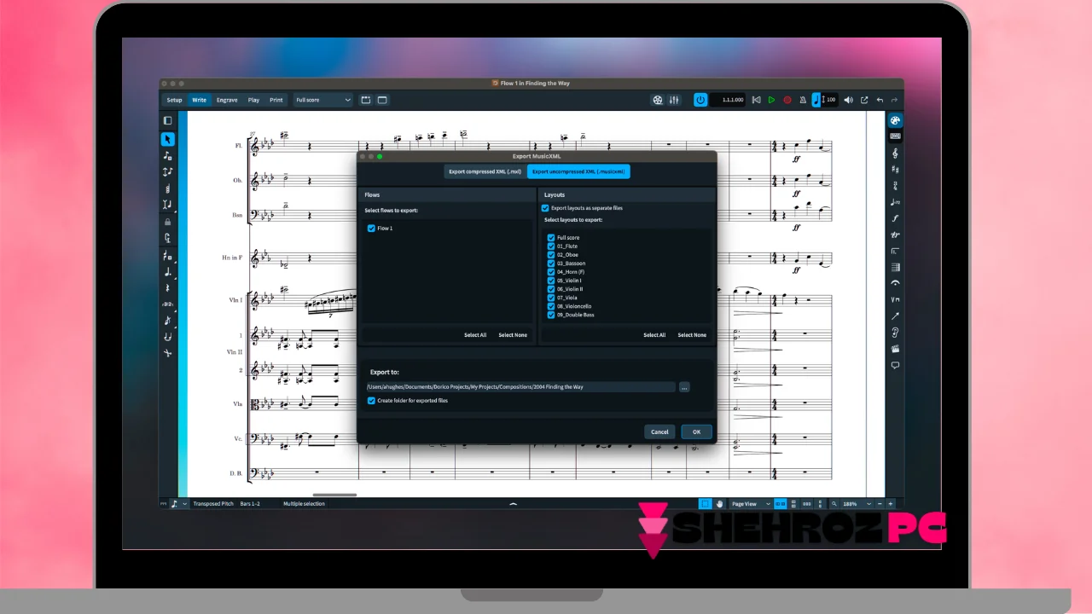1092x614 pixels.
Task: Open the ornaments panel tr icon
Action: pyautogui.click(x=895, y=235)
